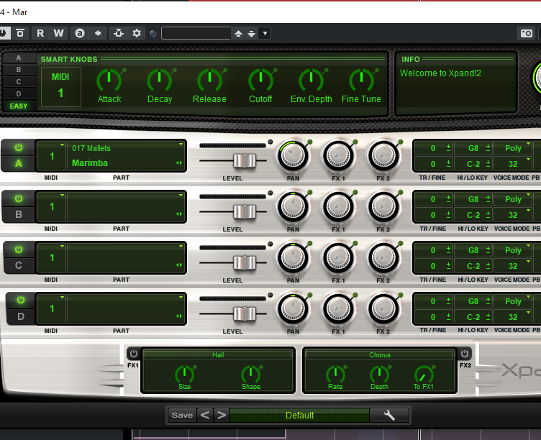Image resolution: width=541 pixels, height=440 pixels.
Task: Enable Write automation W button
Action: point(59,33)
